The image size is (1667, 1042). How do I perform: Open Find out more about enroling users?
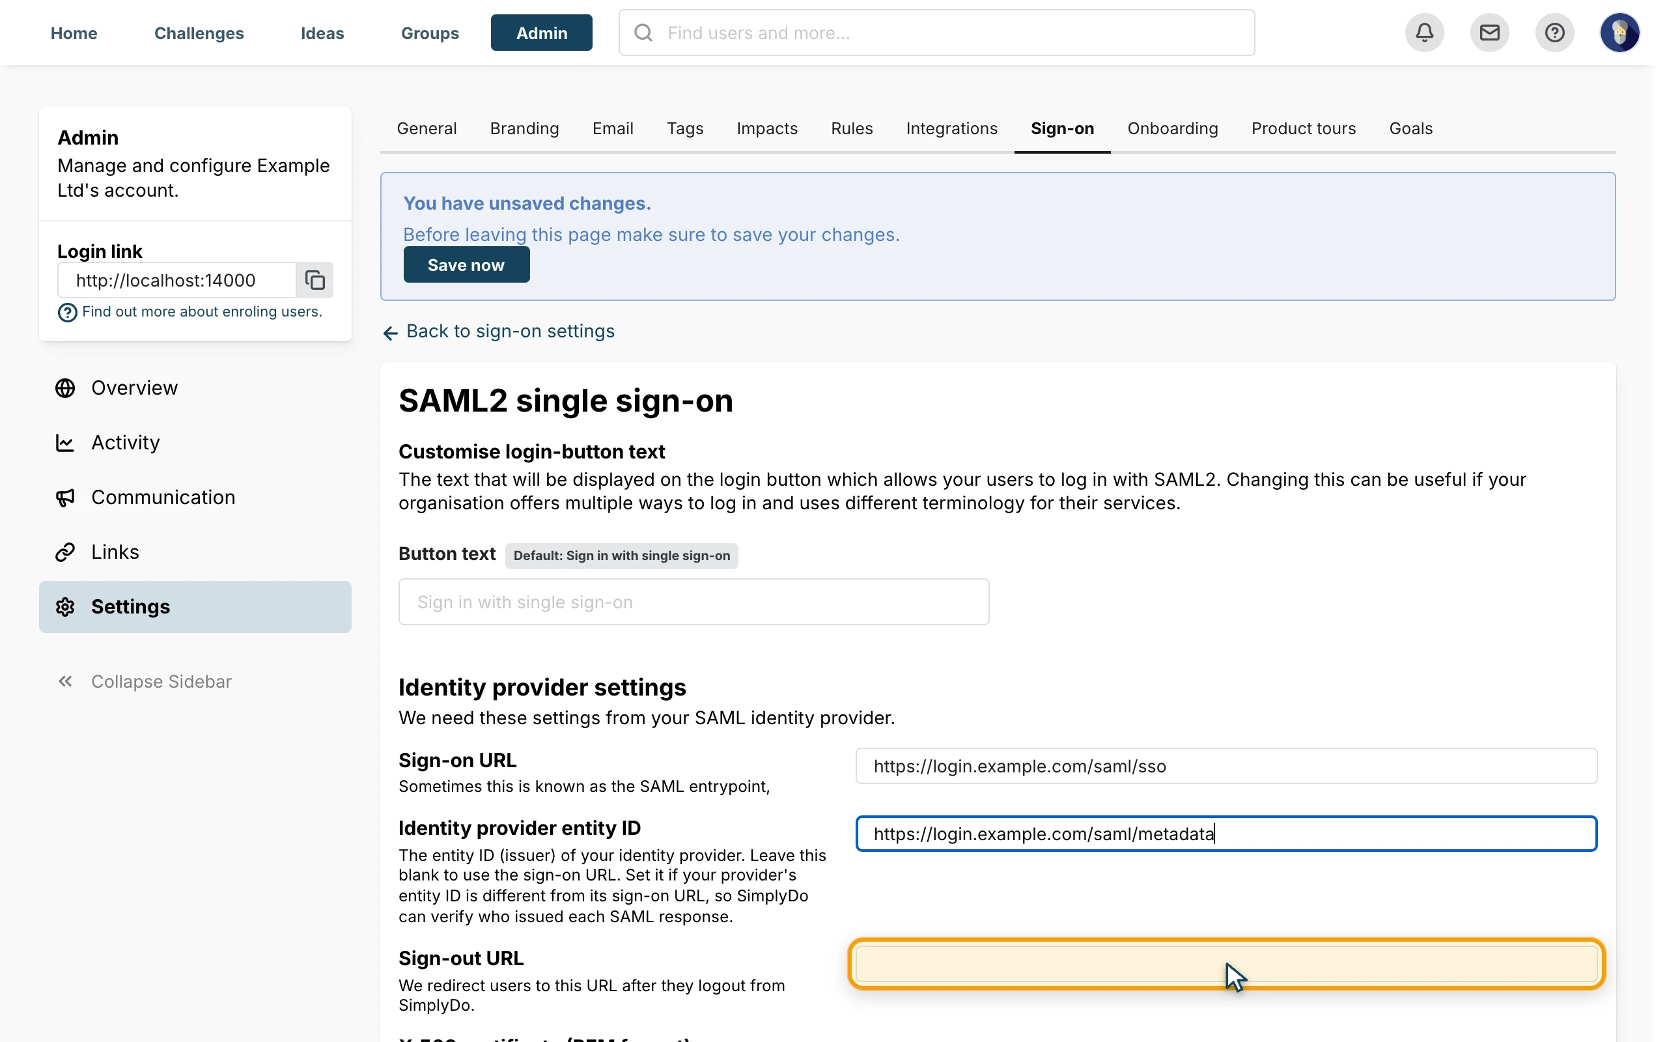point(202,311)
